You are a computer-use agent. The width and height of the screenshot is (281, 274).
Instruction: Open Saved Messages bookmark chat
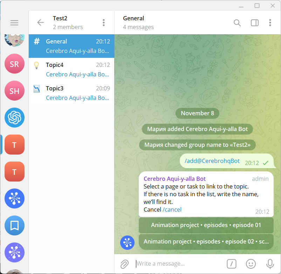(x=14, y=225)
